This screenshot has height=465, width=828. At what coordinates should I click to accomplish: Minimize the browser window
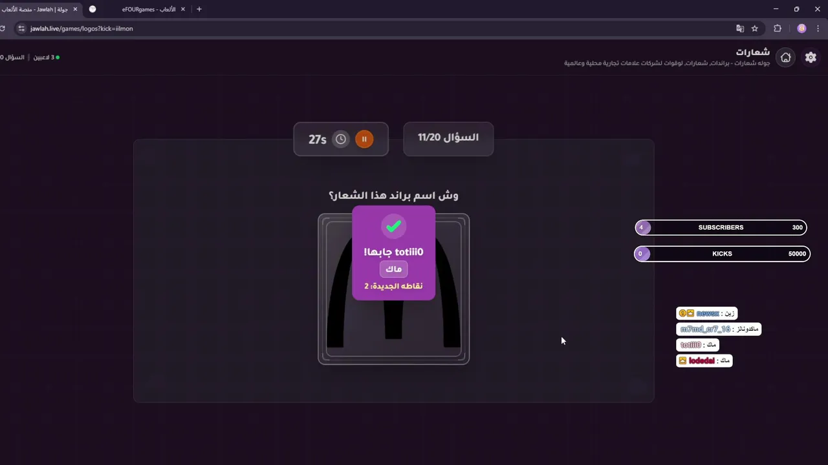(776, 9)
